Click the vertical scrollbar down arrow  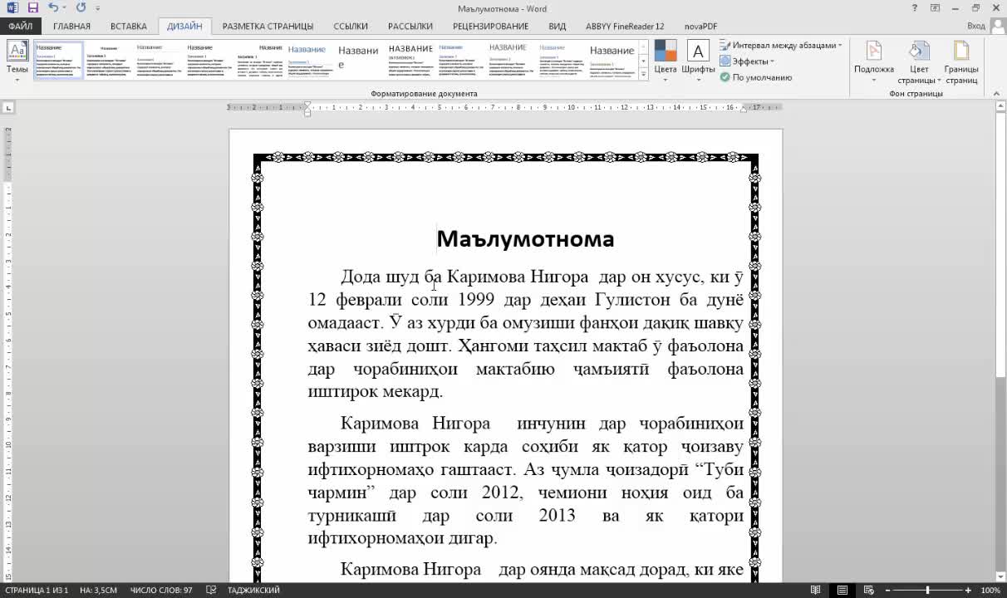click(1000, 576)
